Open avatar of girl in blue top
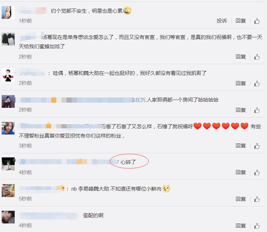This screenshot has height=232, width=267. 8,128
